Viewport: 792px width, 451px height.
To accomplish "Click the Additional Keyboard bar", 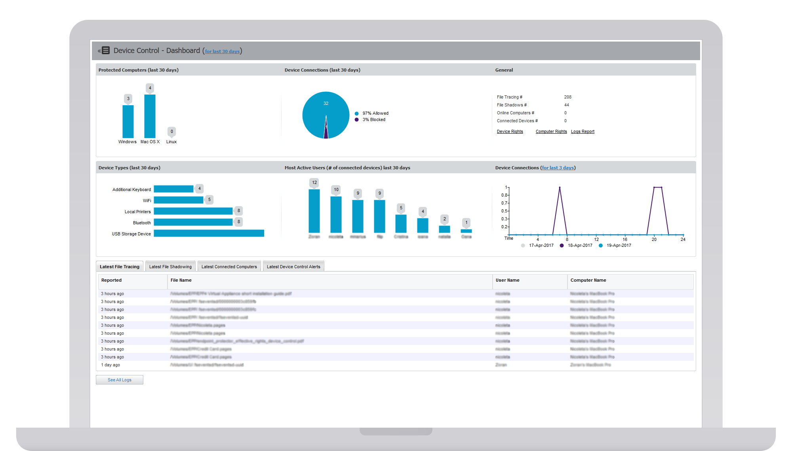I will 173,189.
